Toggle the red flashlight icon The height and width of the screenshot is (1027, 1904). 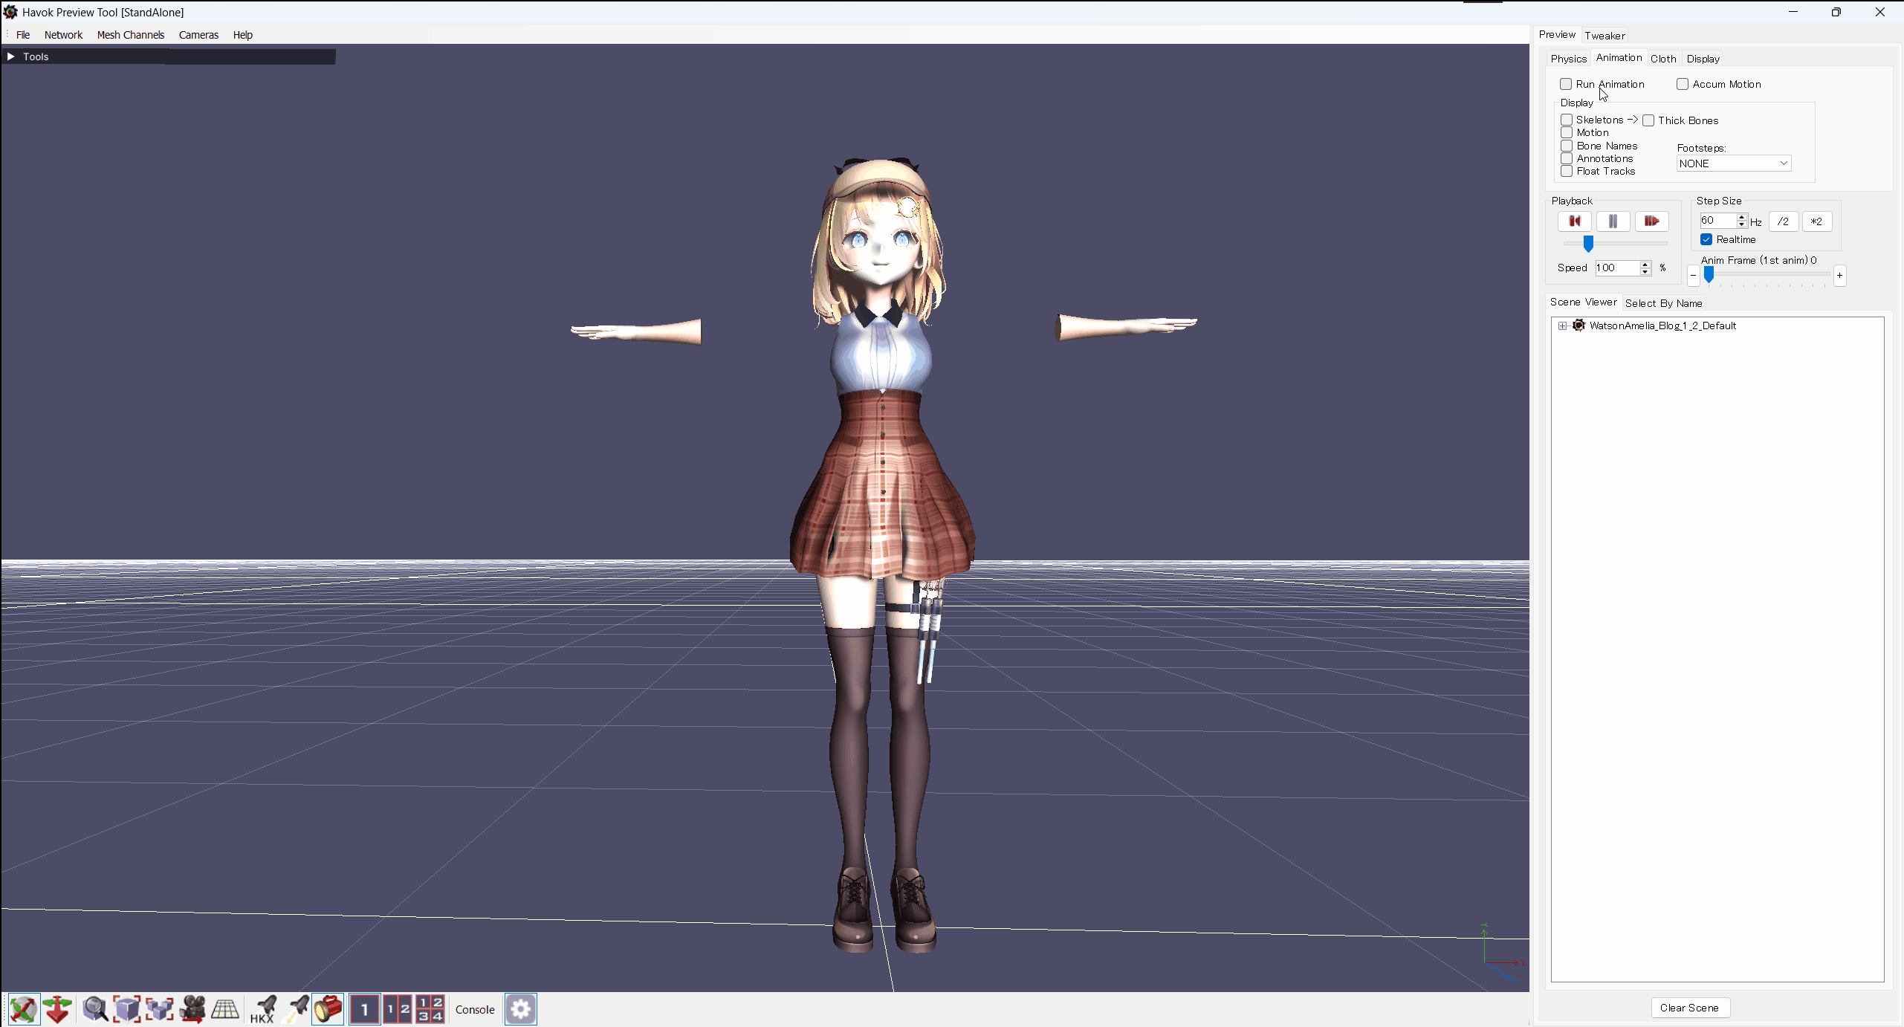pos(328,1009)
